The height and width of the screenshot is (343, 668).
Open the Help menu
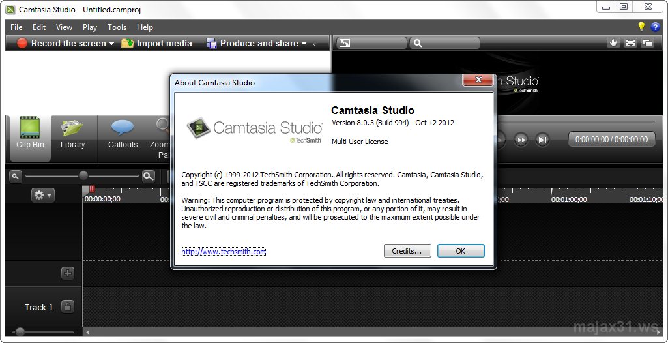[145, 27]
